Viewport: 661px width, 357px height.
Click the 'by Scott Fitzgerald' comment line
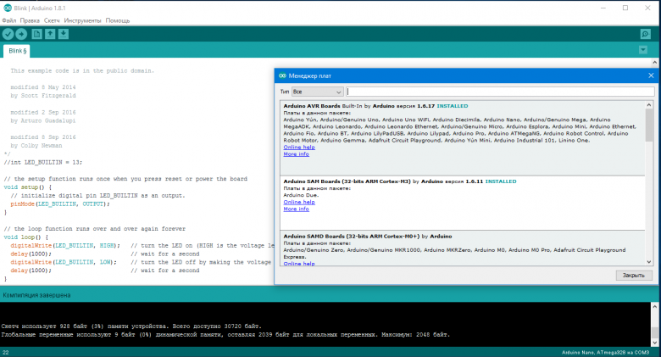[43, 95]
